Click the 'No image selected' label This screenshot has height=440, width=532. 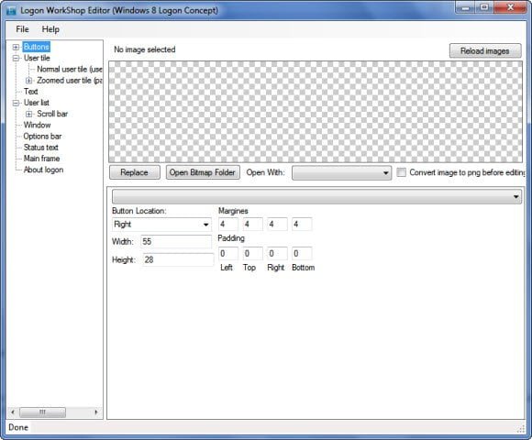[x=145, y=49]
